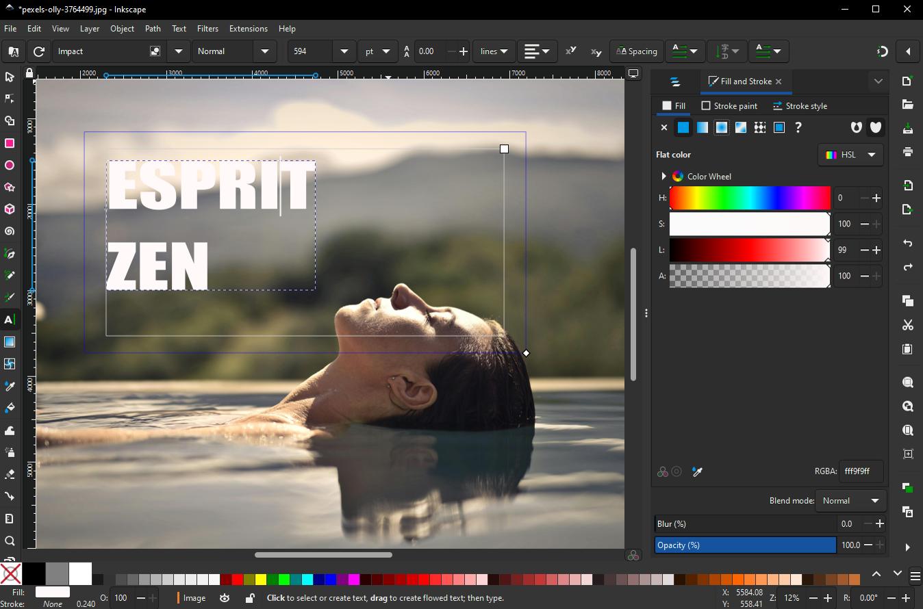Choose pattern fill in Fill and Stroke

coord(760,127)
